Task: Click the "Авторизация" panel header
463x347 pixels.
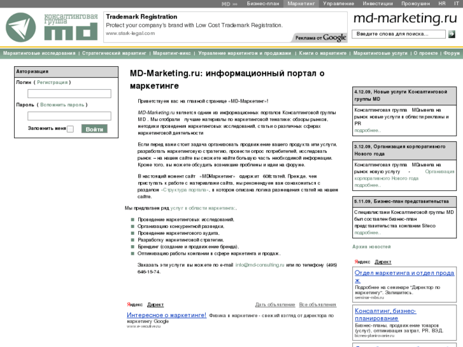Action: point(66,72)
